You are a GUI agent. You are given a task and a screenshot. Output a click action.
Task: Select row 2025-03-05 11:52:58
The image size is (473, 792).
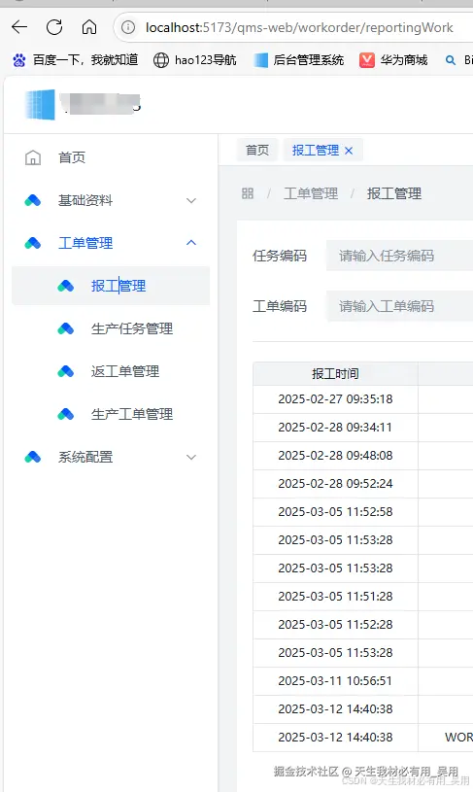point(363,512)
